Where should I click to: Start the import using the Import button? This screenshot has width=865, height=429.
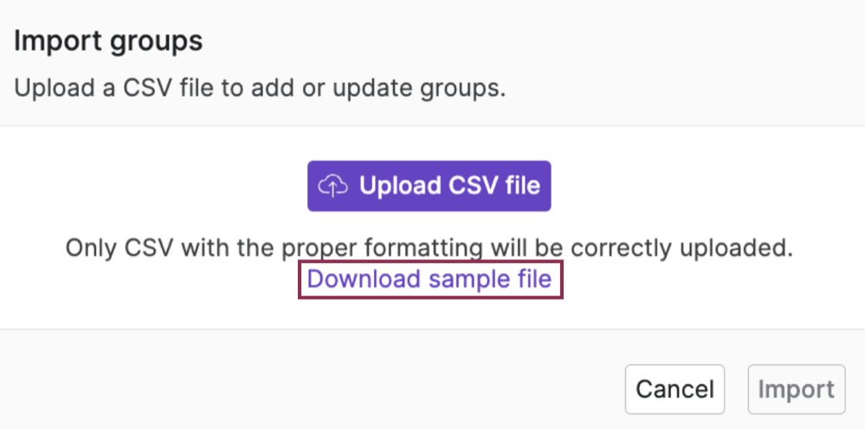point(796,389)
